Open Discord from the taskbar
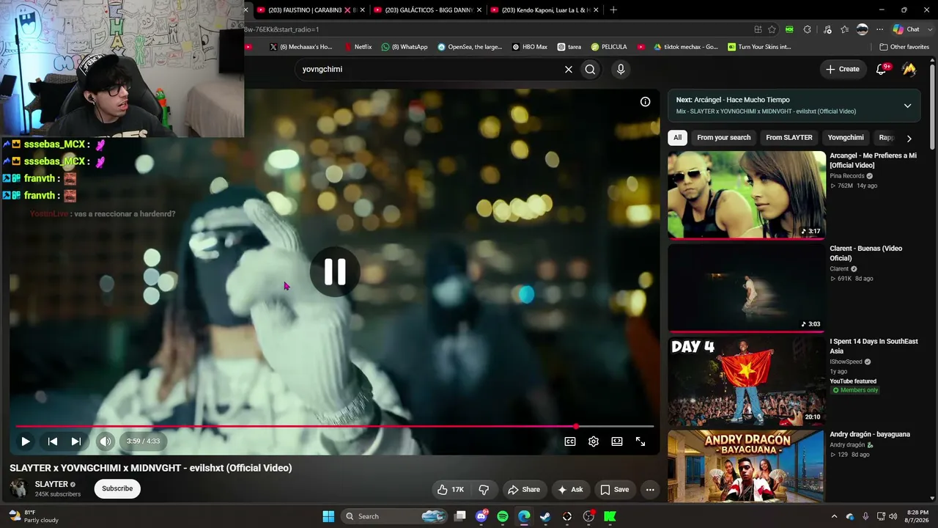 pyautogui.click(x=481, y=516)
